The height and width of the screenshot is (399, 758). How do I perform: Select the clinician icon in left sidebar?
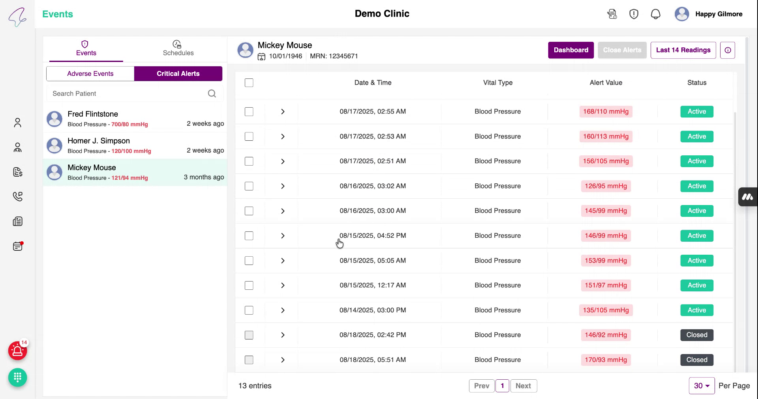click(17, 147)
